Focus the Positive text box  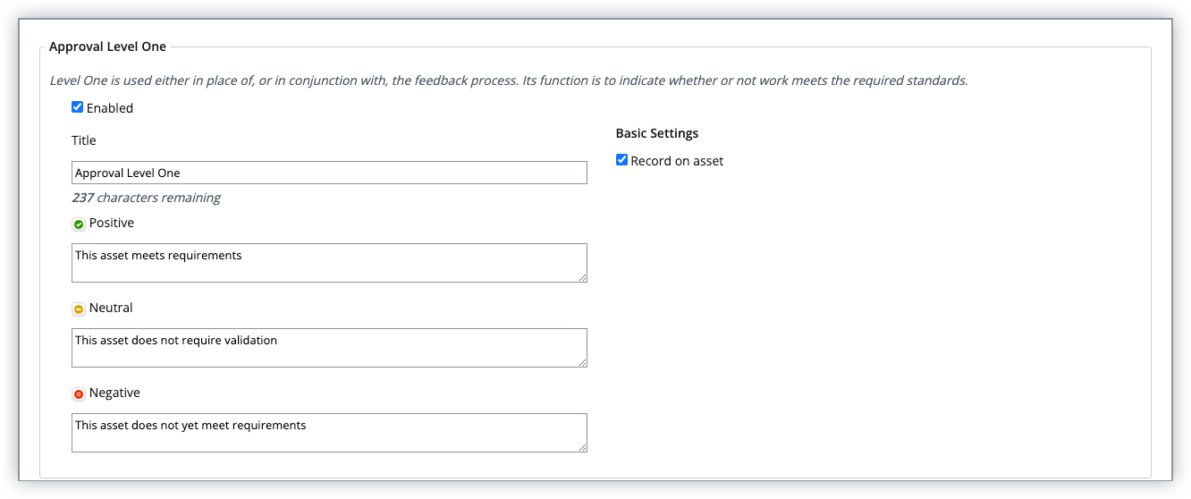[x=329, y=263]
